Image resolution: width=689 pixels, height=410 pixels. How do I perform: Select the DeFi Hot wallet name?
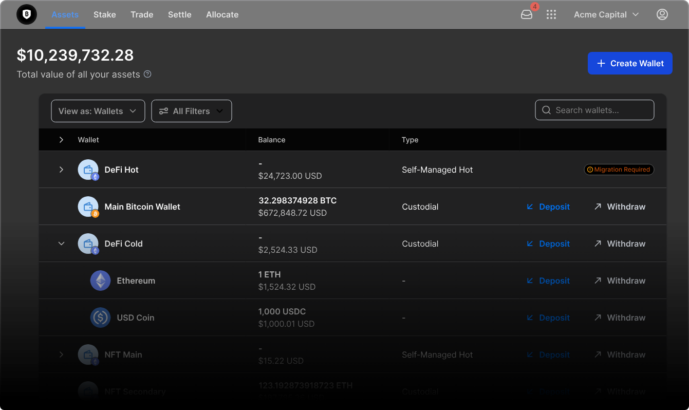click(x=122, y=170)
